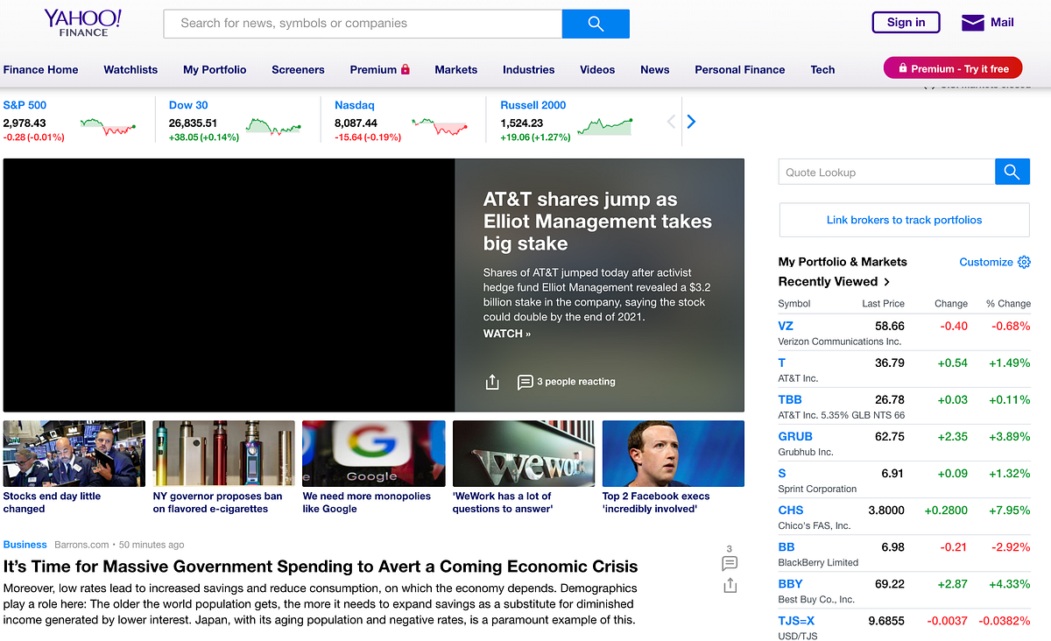Viewport: 1051px width, 641px height.
Task: Click the Sign in button
Action: (906, 23)
